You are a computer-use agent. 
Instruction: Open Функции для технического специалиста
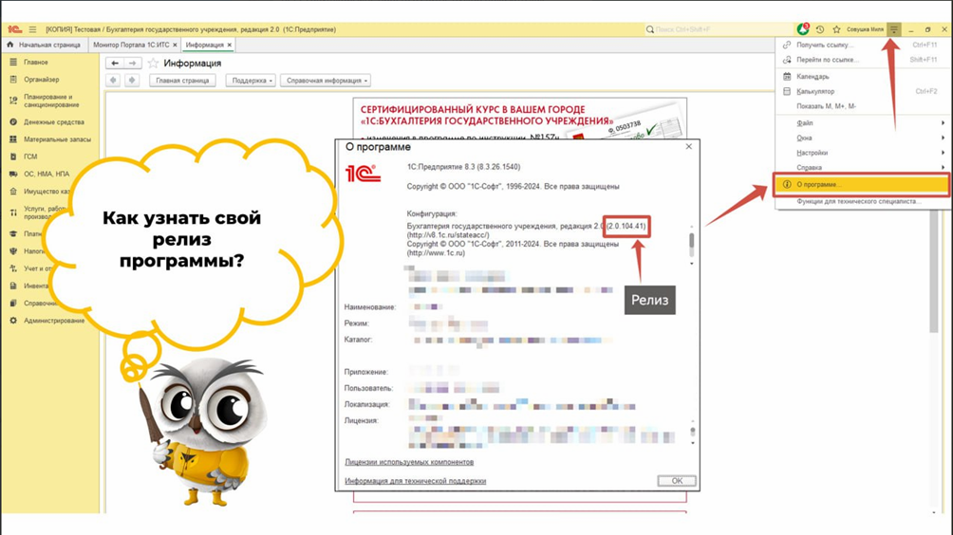(863, 202)
